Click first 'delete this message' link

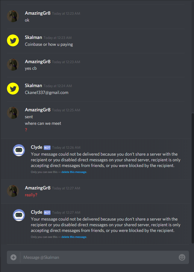pyautogui.click(x=74, y=172)
